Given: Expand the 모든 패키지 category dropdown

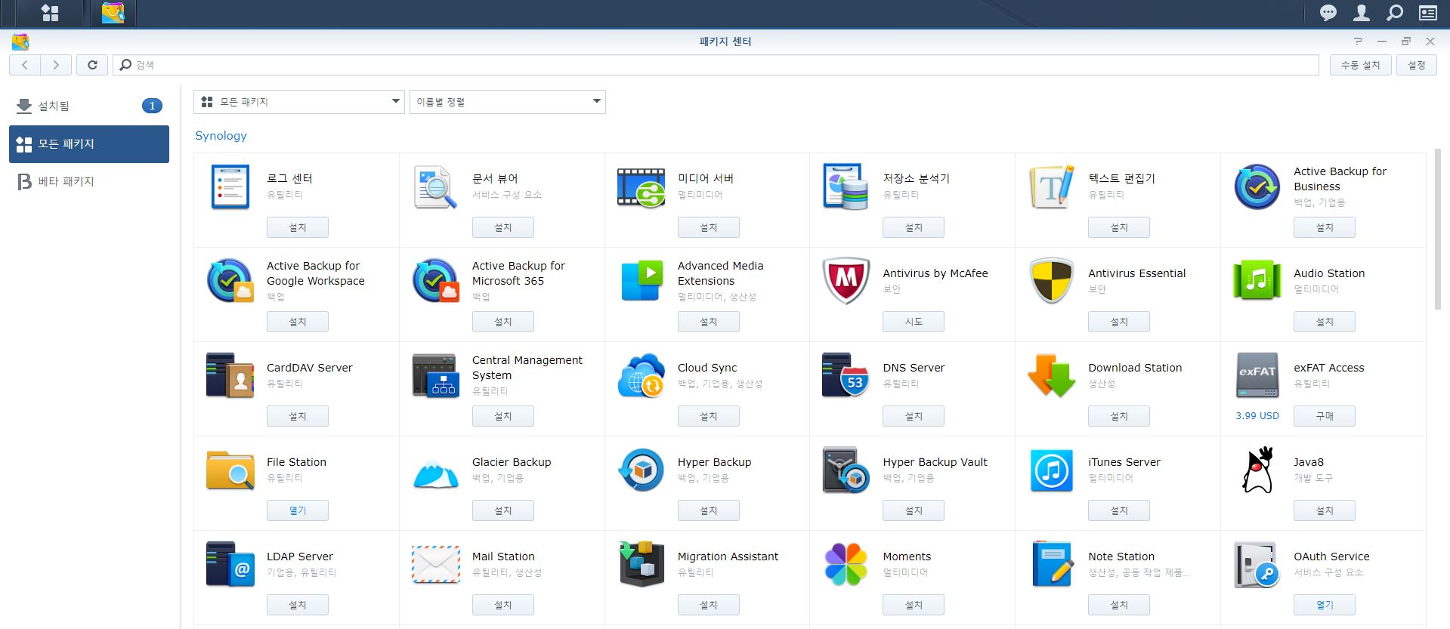Looking at the screenshot, I should click(x=299, y=102).
